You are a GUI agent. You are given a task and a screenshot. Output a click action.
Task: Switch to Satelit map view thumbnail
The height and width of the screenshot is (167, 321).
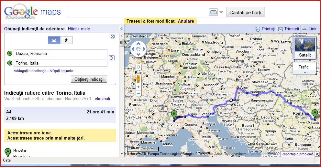coord(304,47)
